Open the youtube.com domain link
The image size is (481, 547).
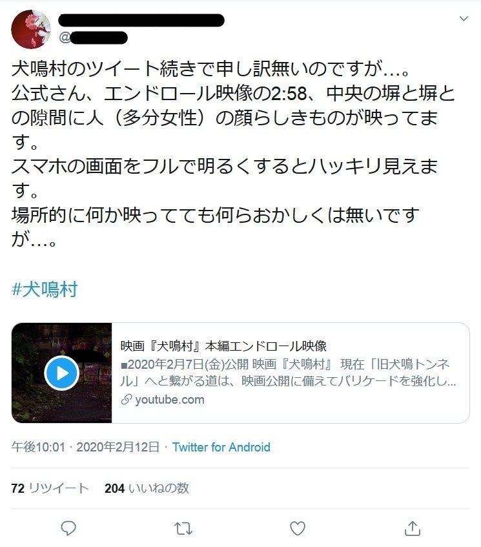[x=170, y=400]
